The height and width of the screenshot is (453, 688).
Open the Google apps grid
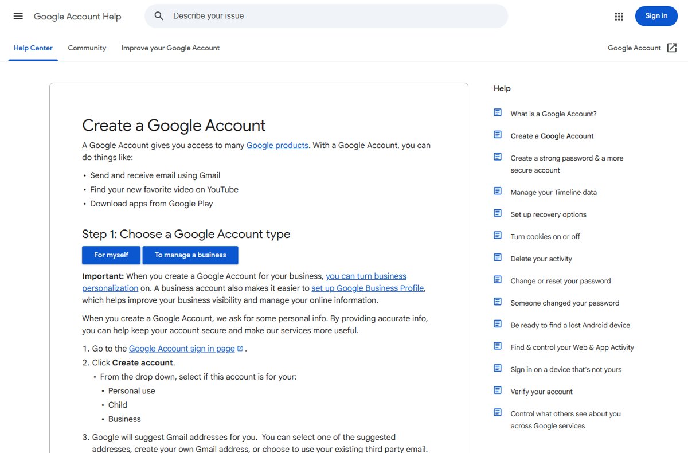click(x=619, y=16)
